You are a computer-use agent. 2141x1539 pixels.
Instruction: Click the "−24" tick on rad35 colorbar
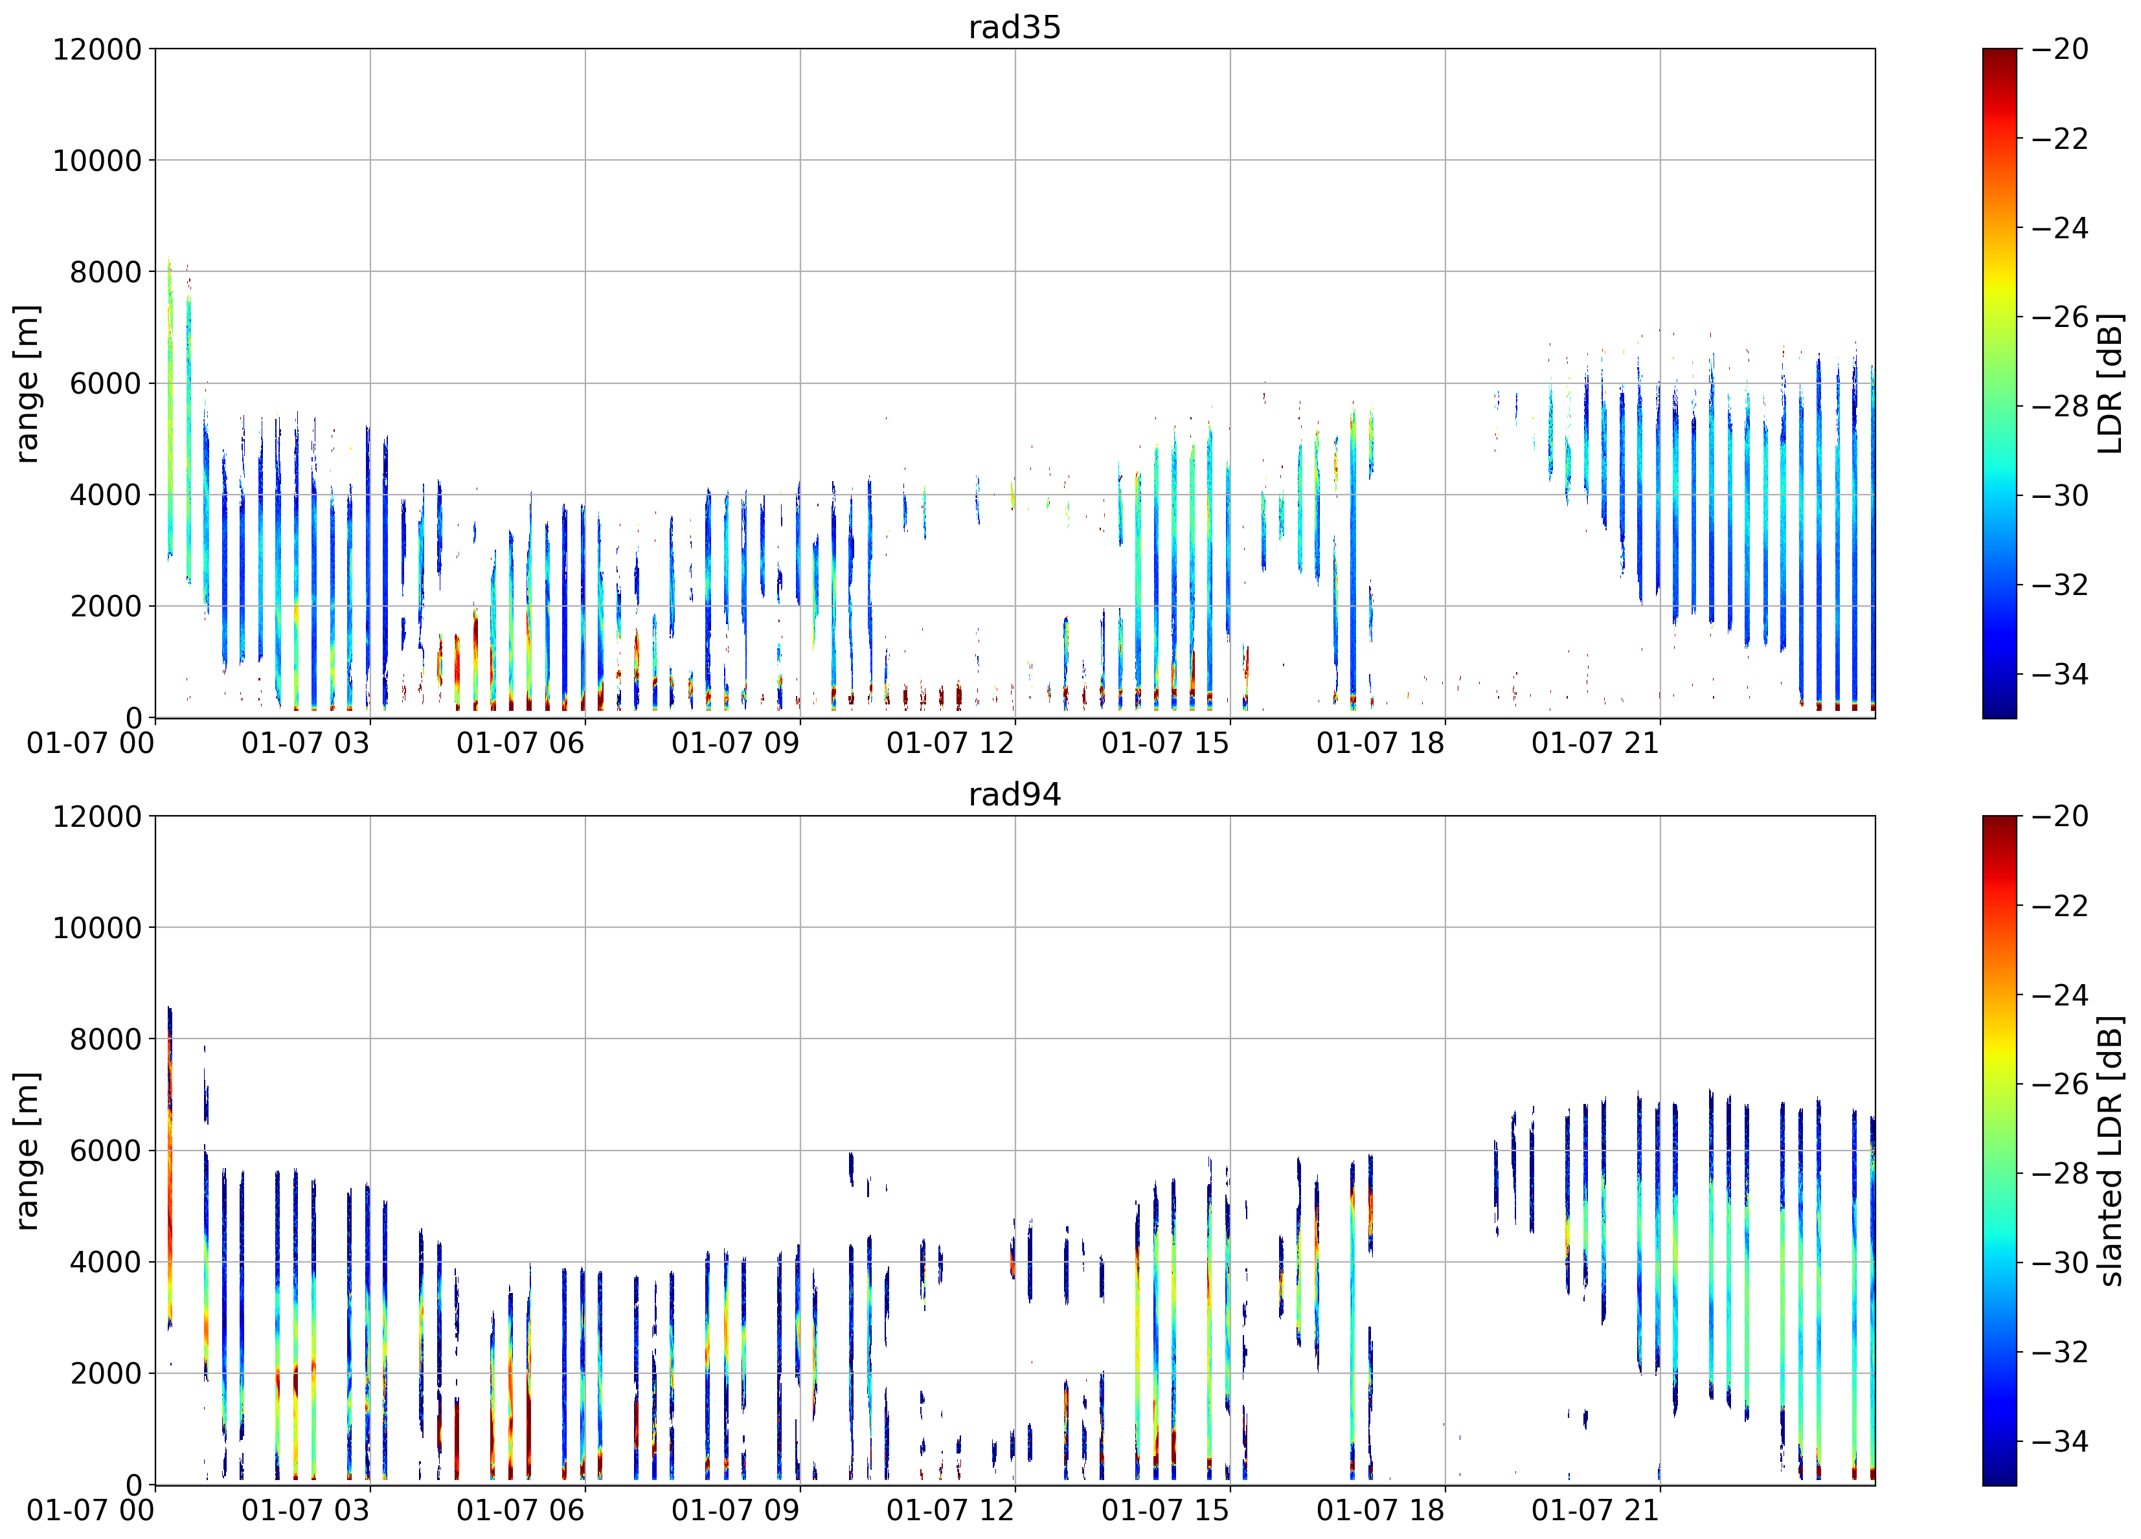[x=2060, y=227]
